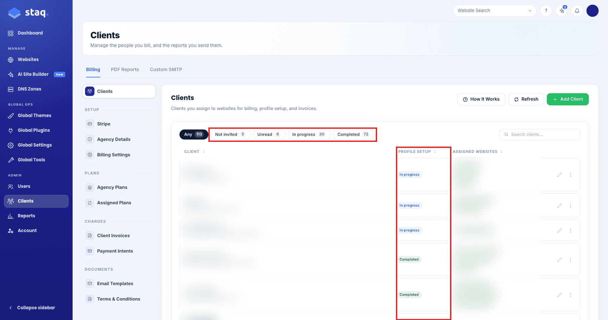Open the Website Search dropdown
The width and height of the screenshot is (608, 320).
[x=494, y=11]
